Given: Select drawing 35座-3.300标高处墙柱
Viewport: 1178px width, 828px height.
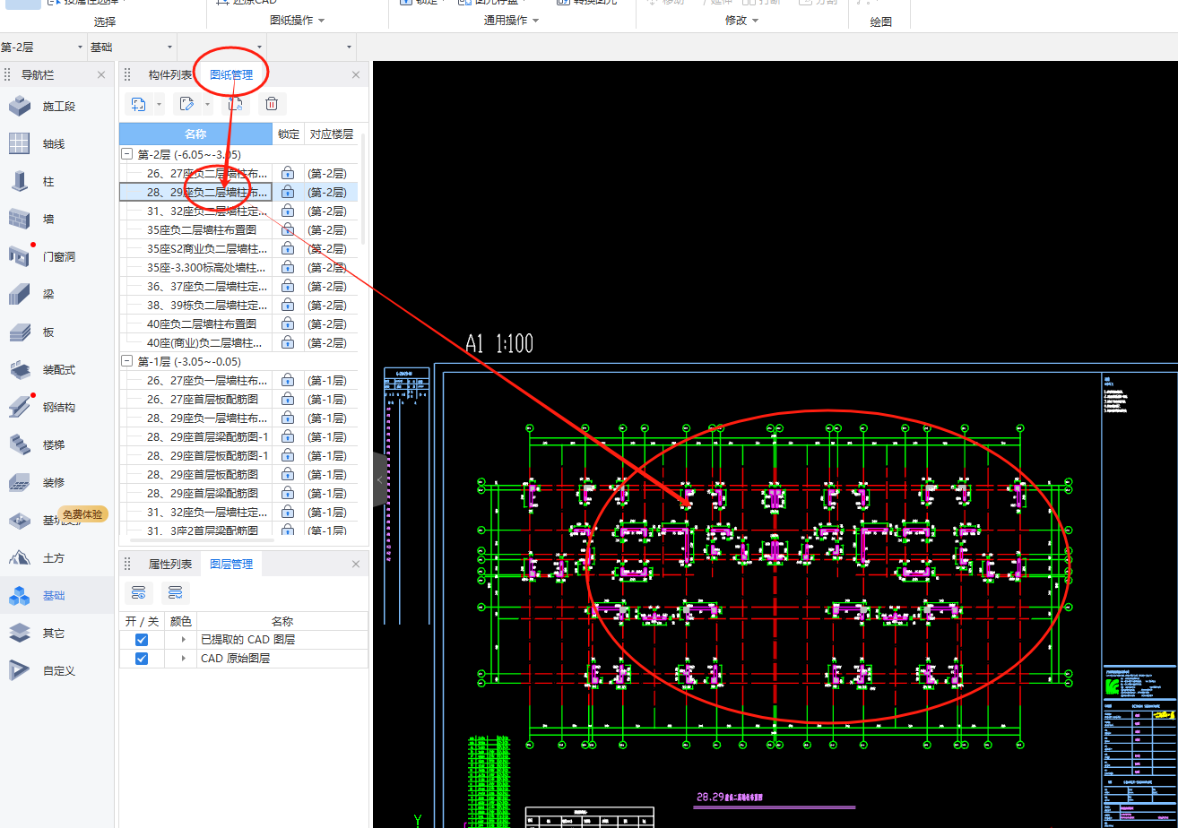Looking at the screenshot, I should click(x=207, y=267).
